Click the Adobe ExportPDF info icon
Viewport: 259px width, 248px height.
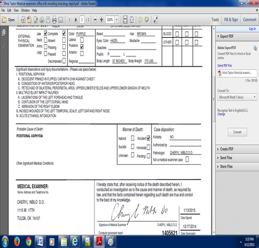point(256,48)
